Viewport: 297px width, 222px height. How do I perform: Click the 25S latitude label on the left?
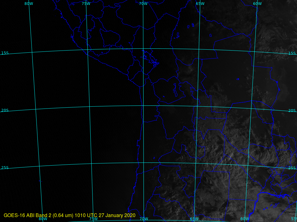click(x=5, y=168)
